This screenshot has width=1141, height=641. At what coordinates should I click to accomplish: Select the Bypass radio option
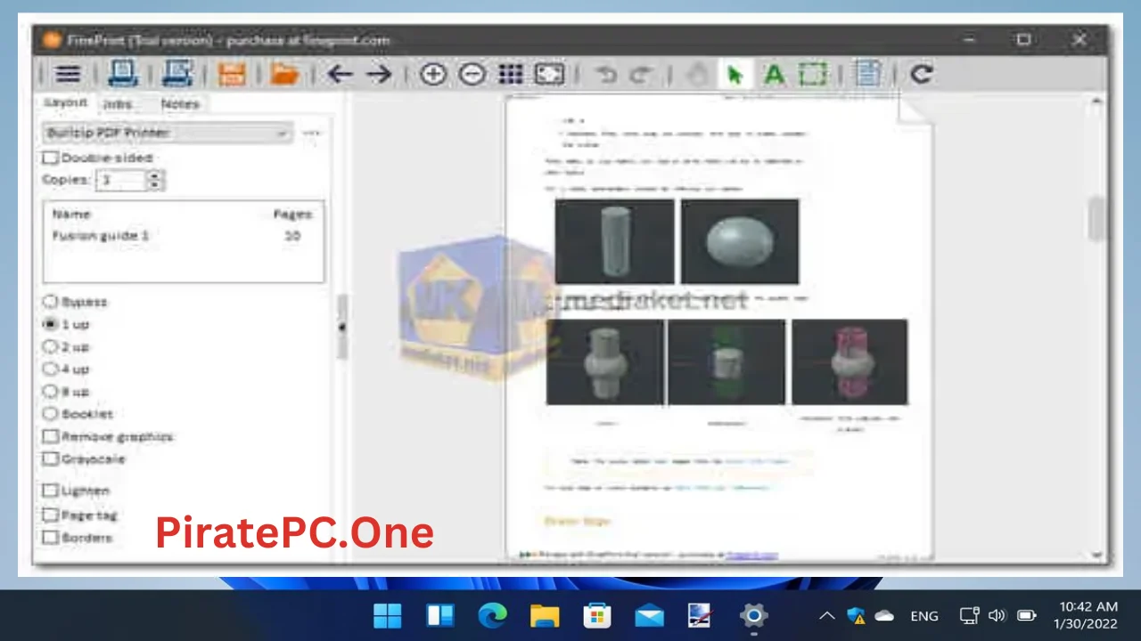[x=51, y=302]
